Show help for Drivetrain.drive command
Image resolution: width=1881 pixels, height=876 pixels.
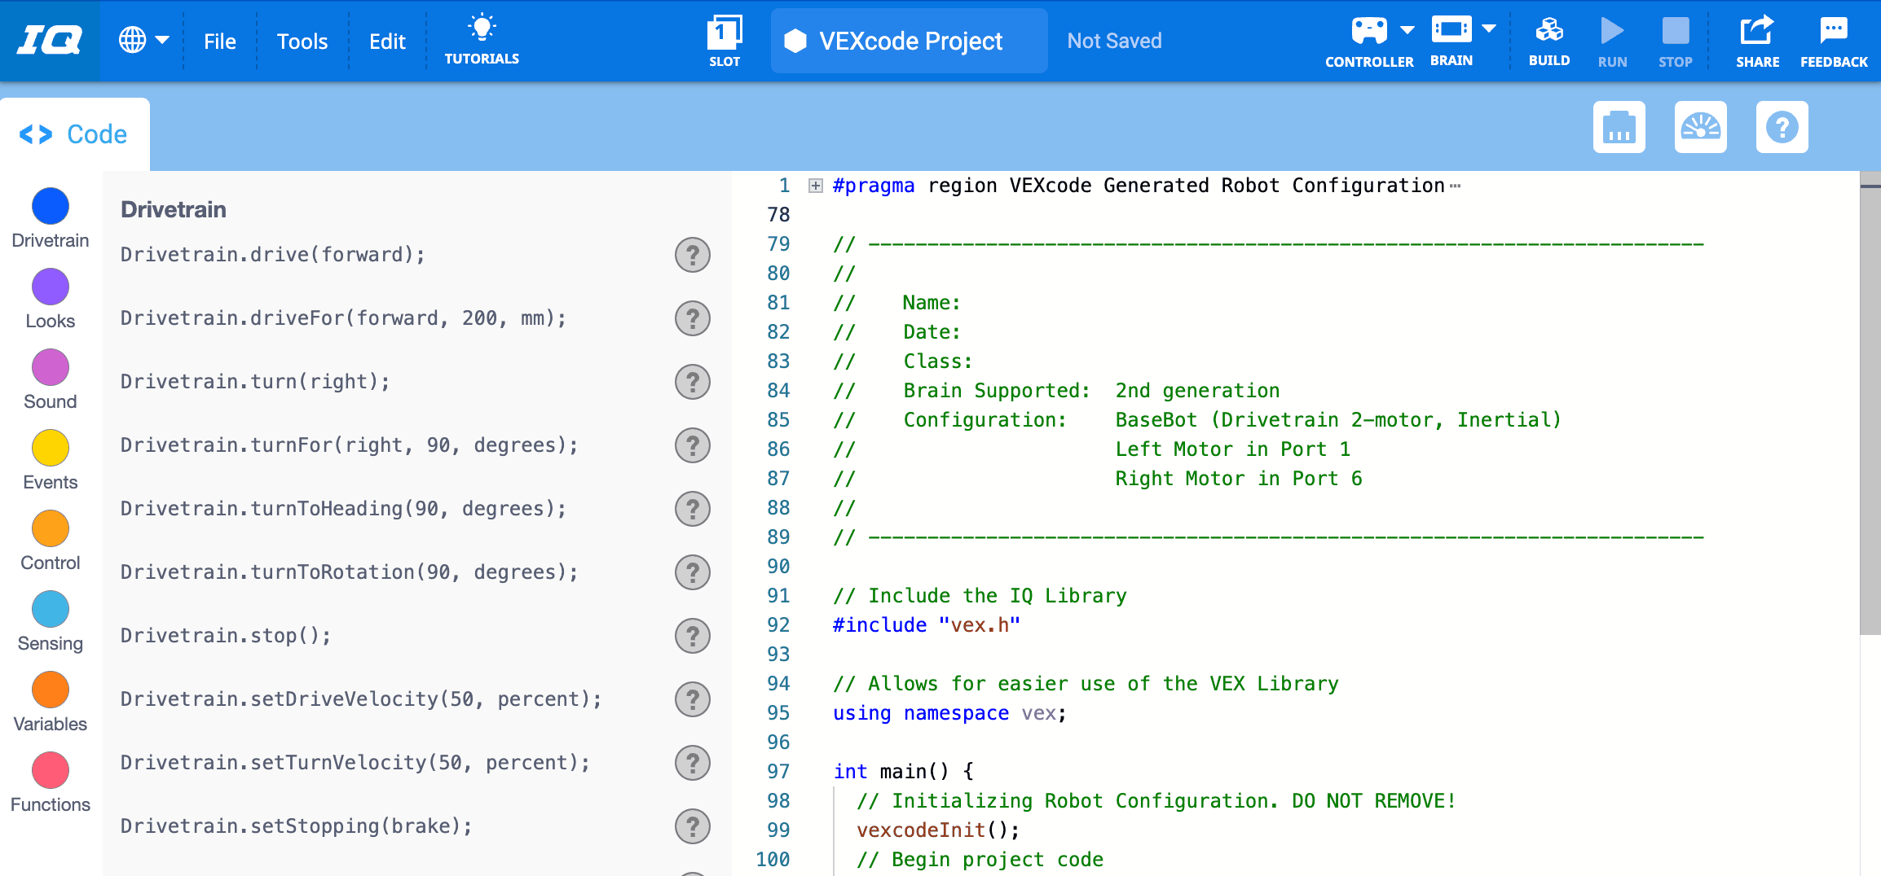(692, 255)
